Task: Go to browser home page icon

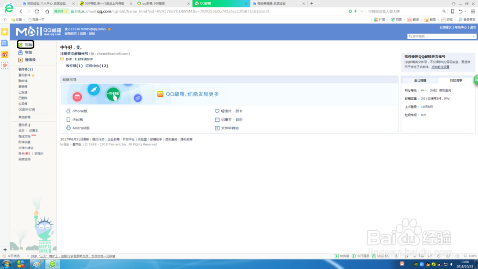Action: click(47, 11)
